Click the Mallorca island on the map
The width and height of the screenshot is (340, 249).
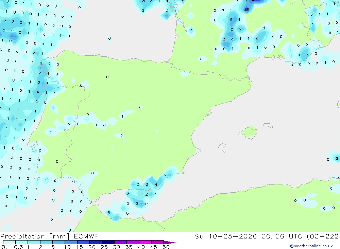(x=248, y=132)
